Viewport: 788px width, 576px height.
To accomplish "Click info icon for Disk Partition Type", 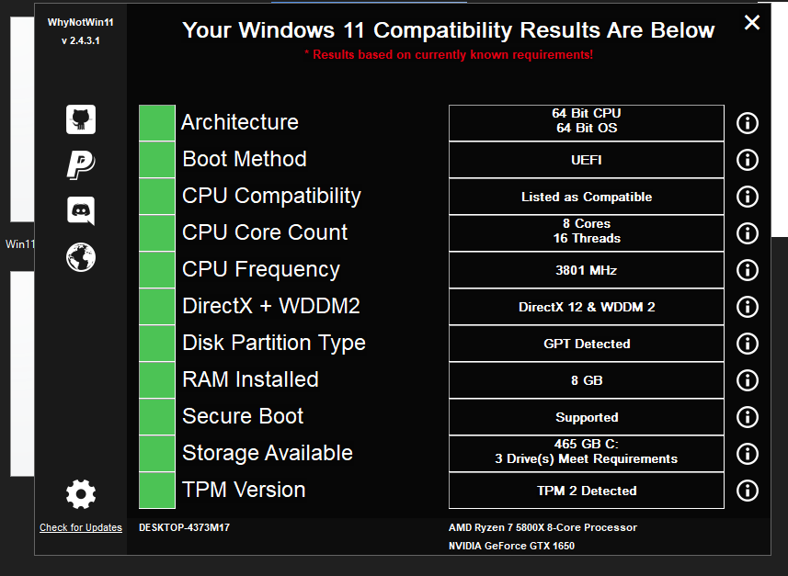I will pos(748,343).
